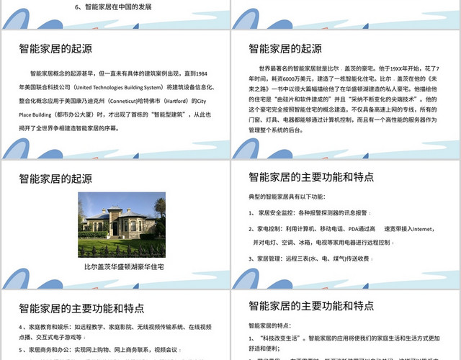
Task: Click the line starting "并对电灯、空调、冰箱"
Action: point(323,243)
